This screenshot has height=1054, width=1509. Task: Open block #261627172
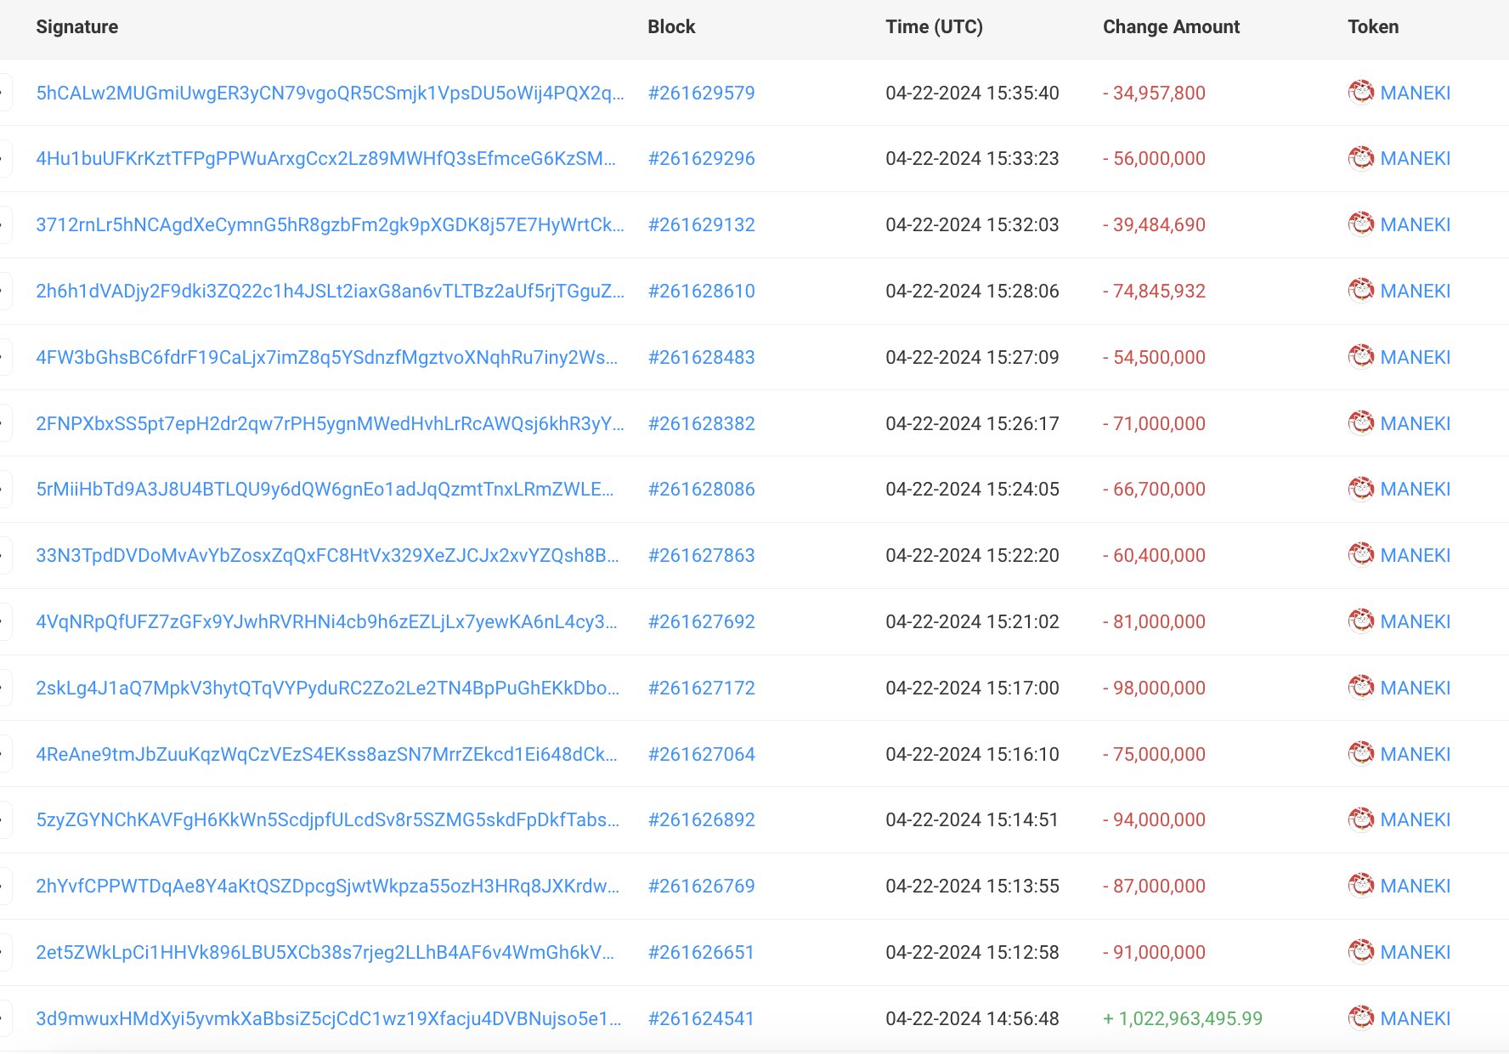pyautogui.click(x=701, y=688)
